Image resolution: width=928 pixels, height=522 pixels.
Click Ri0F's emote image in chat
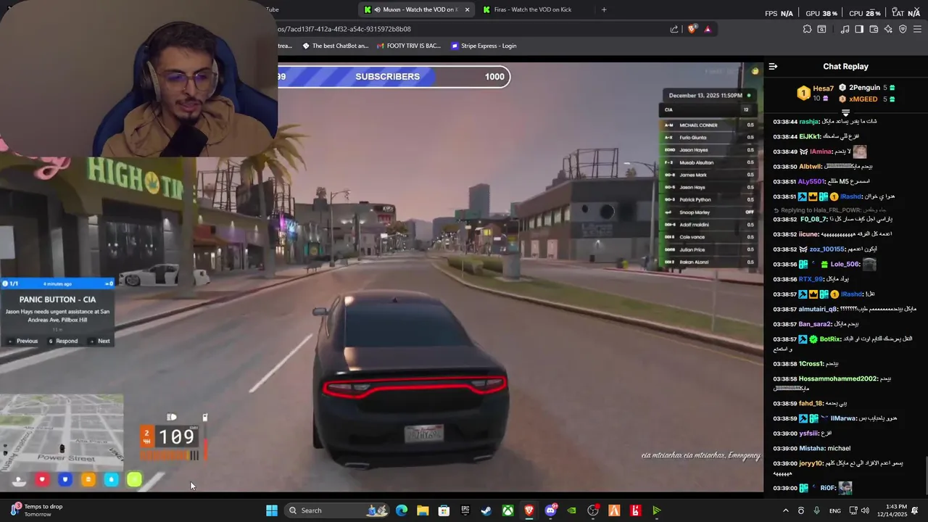845,488
